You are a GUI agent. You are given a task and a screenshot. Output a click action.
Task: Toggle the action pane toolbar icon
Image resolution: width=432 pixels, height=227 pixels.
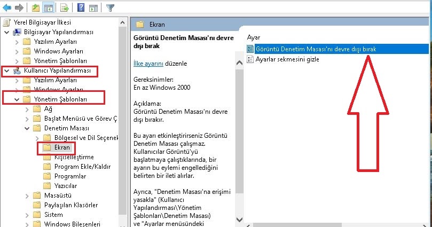93,8
